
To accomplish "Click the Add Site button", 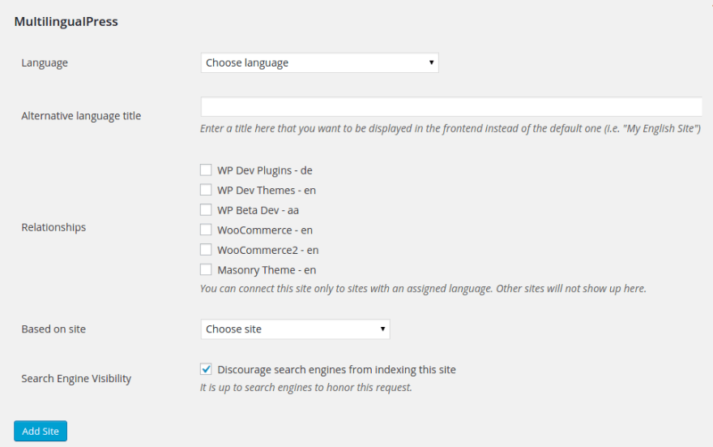I will [x=41, y=431].
